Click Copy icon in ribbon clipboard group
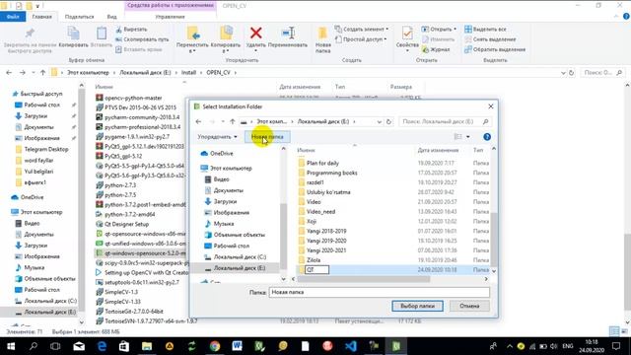Image resolution: width=631 pixels, height=355 pixels. 73,33
